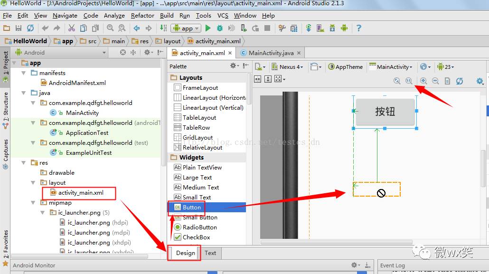The image size is (489, 274).
Task: Zoom out of the design preview
Action: point(435,81)
